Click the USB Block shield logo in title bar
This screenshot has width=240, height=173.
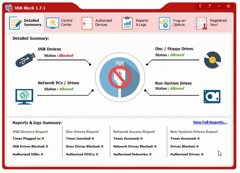9,8
